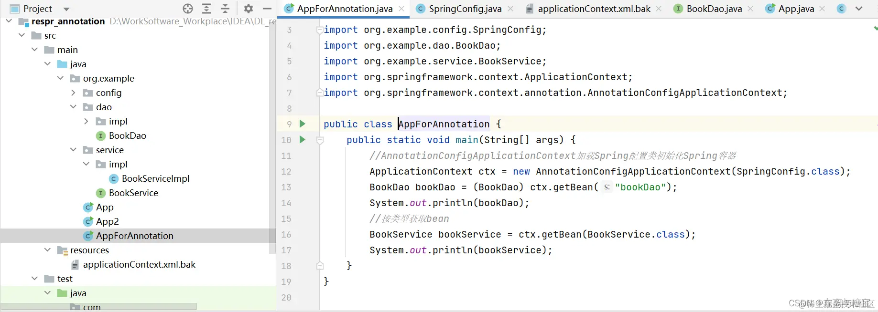Image resolution: width=878 pixels, height=312 pixels.
Task: Collapse the dao package
Action: tap(73, 107)
